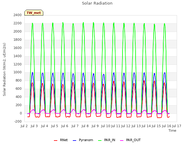The height and width of the screenshot is (146, 195).
Task: Click the Jul 2 x-axis tick label
Action: click(x=24, y=126)
